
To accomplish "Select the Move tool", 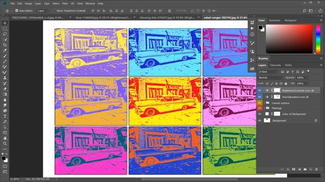I will point(5,23).
